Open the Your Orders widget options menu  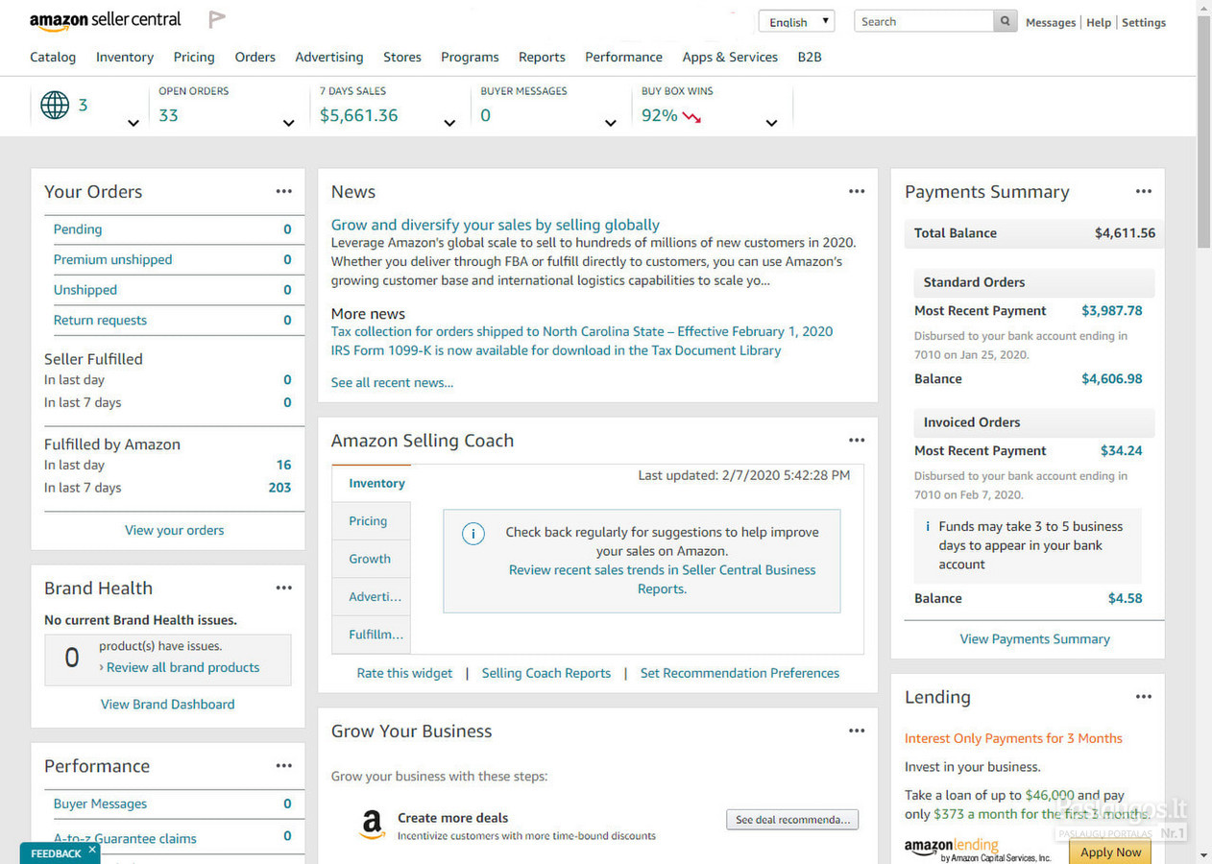[x=283, y=191]
